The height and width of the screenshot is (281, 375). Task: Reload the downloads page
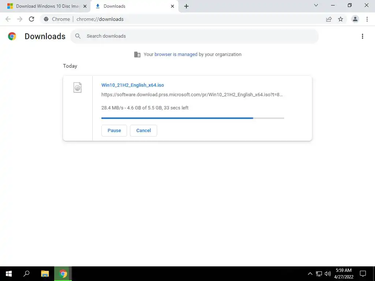(x=31, y=19)
